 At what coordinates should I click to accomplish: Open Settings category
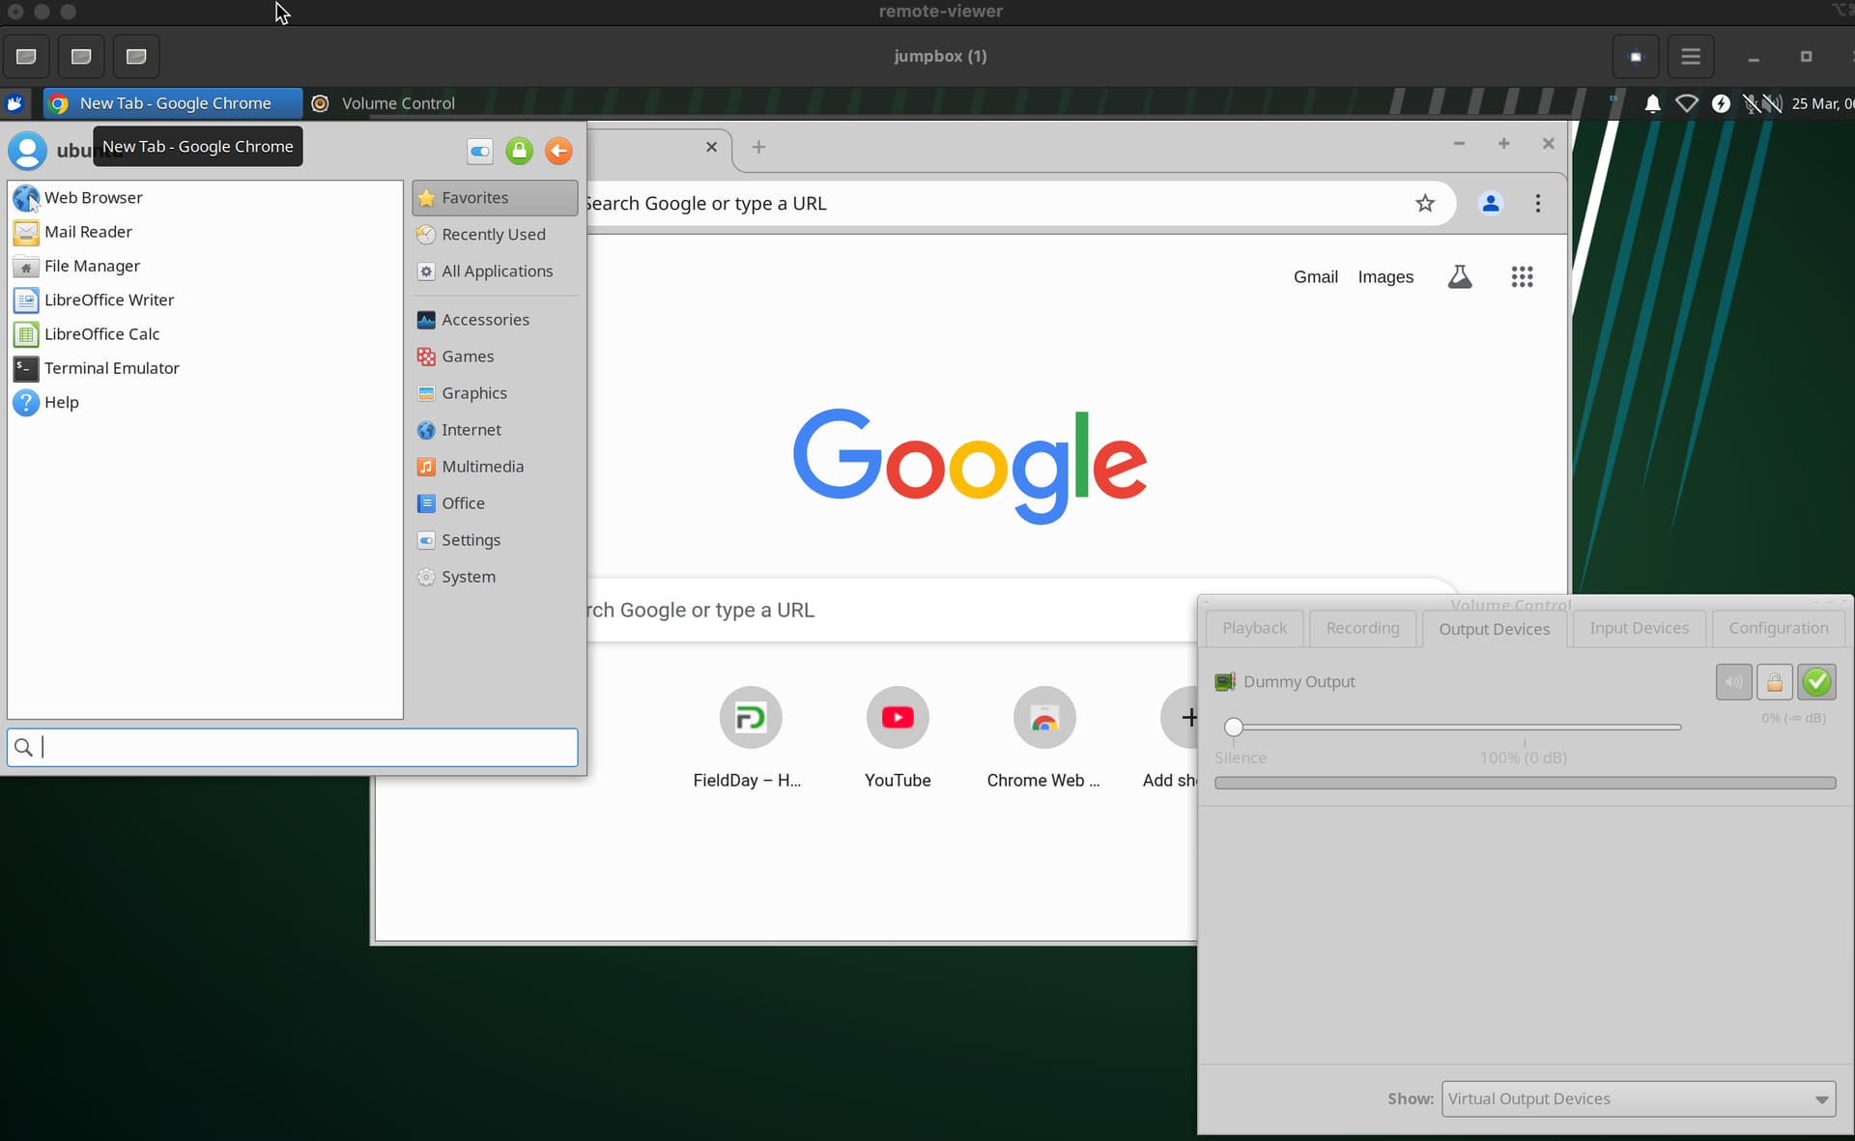(x=495, y=540)
